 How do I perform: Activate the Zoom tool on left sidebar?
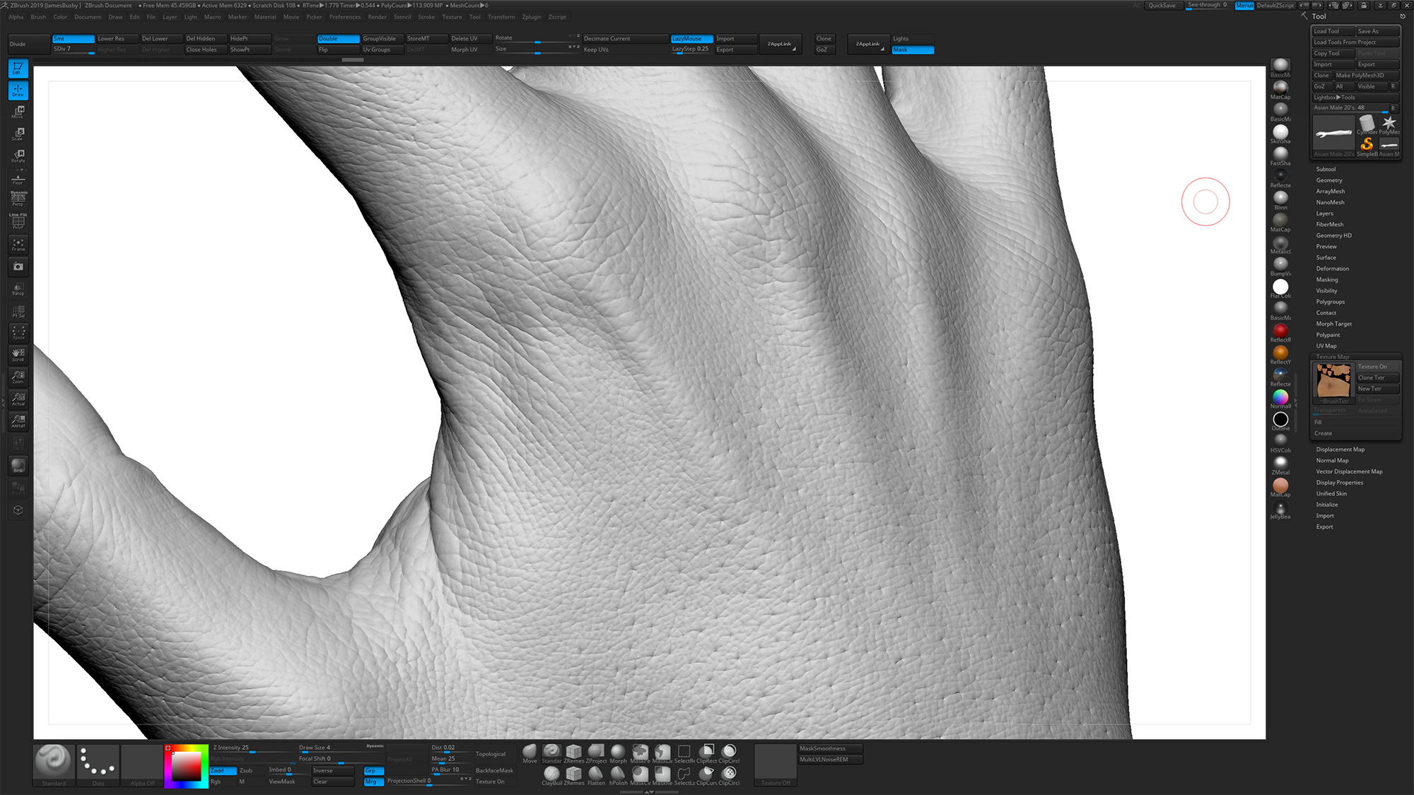click(x=18, y=377)
